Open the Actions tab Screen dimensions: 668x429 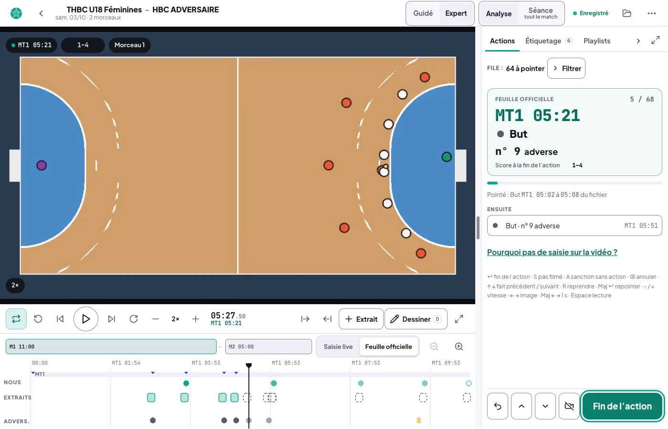pyautogui.click(x=502, y=41)
